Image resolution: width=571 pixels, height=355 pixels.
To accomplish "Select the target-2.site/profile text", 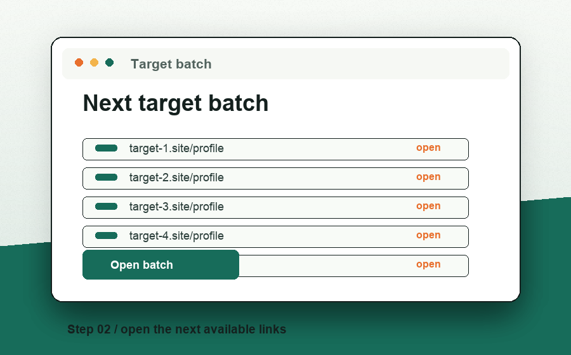I will 176,177.
